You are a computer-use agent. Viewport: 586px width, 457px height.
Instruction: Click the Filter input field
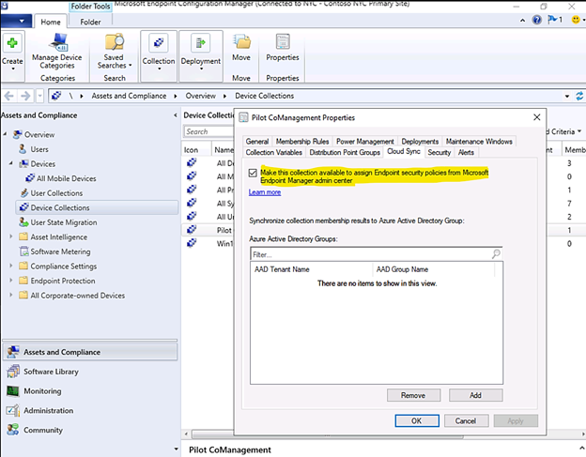(376, 254)
